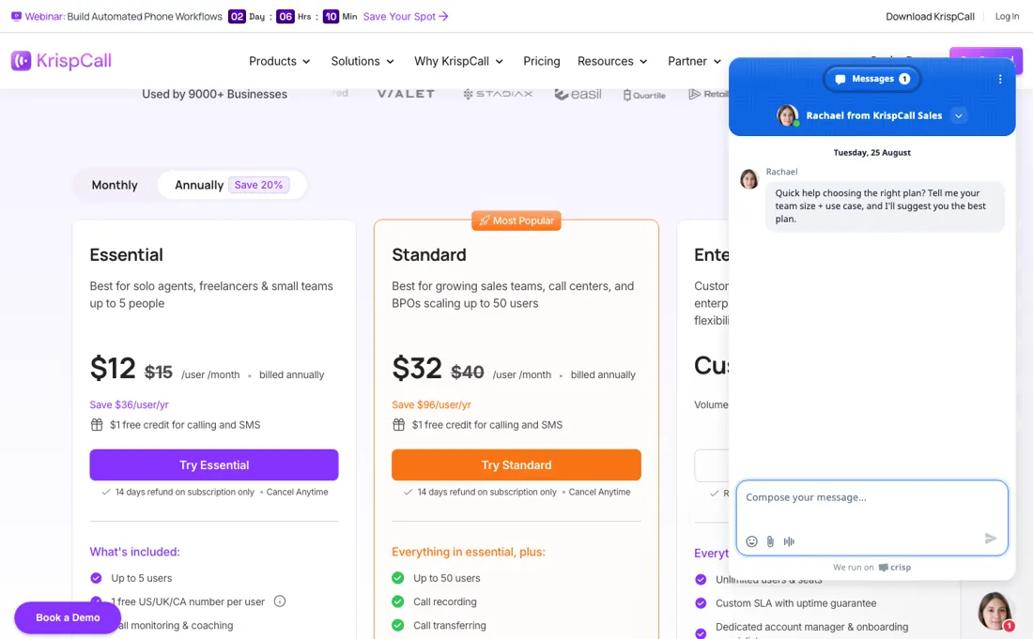Select Annually billing option
Viewport: 1033px width, 639px height.
point(231,185)
